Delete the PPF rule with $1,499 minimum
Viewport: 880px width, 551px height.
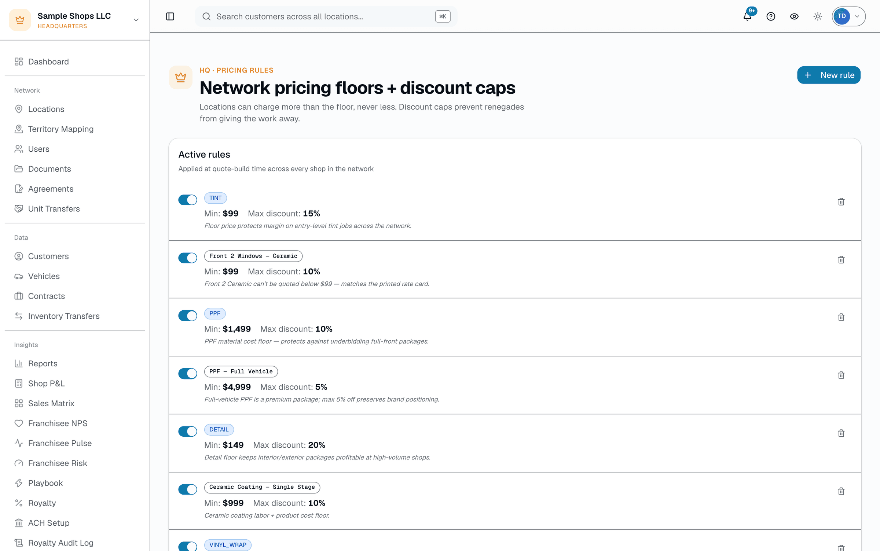pyautogui.click(x=841, y=317)
